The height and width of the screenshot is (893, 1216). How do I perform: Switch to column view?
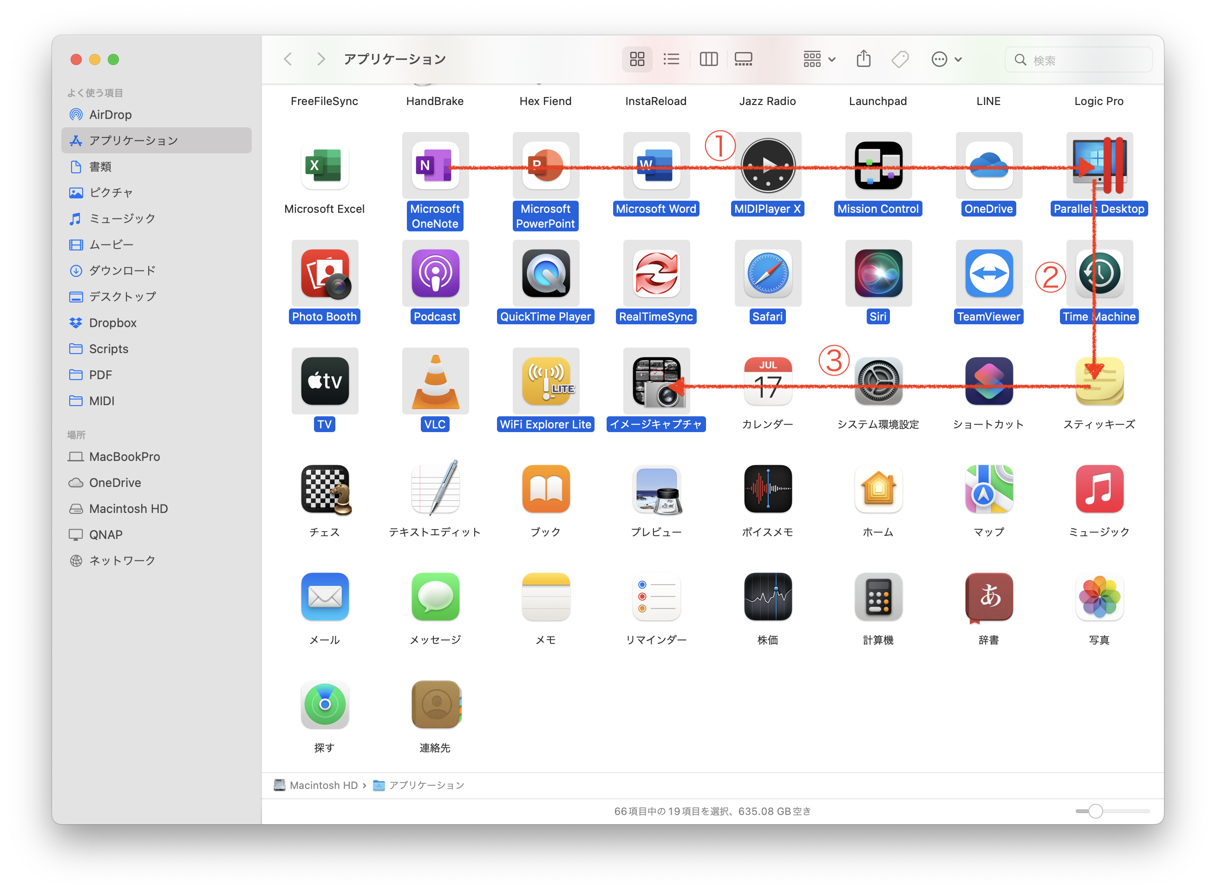click(x=708, y=59)
